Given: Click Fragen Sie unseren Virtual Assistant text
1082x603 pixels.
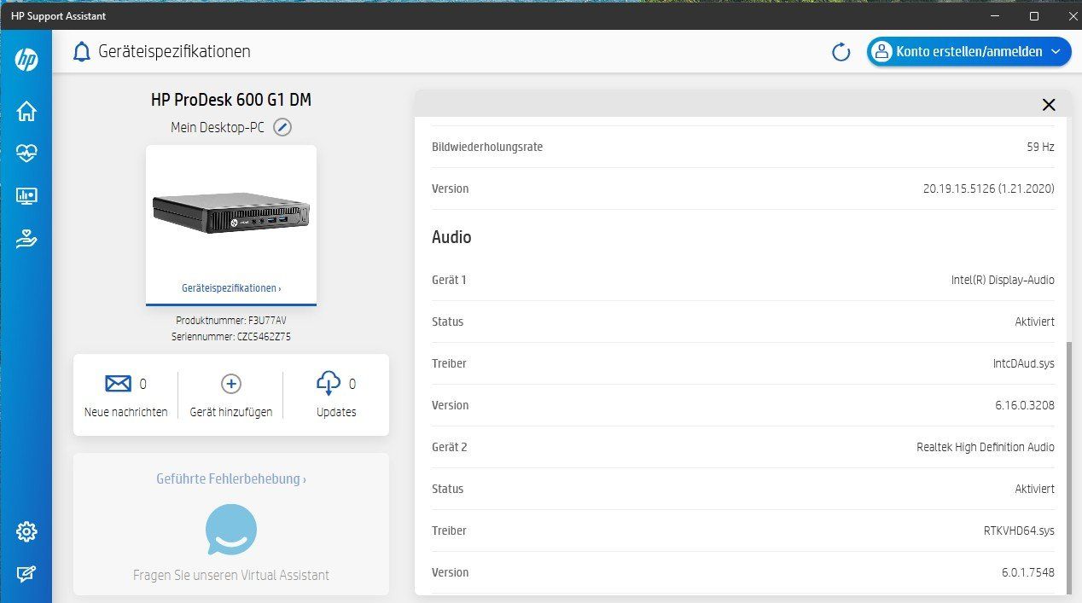Looking at the screenshot, I should click(x=231, y=575).
